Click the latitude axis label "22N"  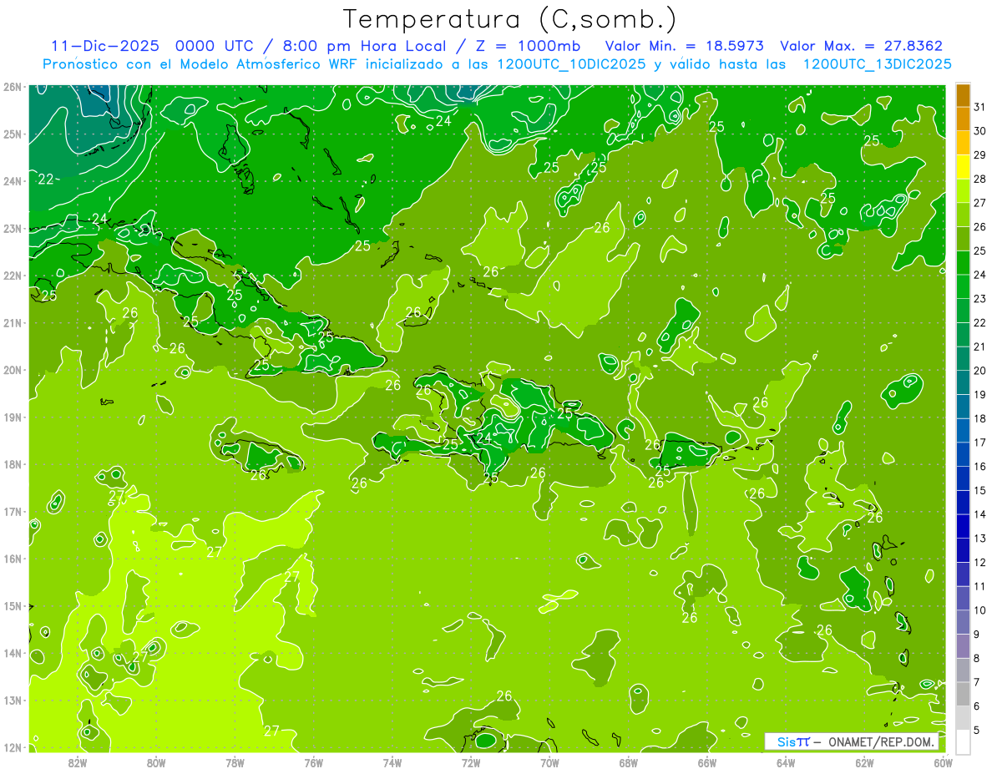(13, 276)
